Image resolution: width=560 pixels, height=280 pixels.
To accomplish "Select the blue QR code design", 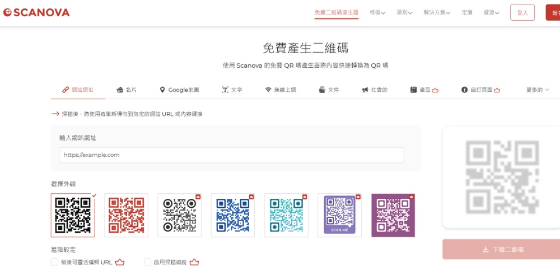I will tap(233, 216).
